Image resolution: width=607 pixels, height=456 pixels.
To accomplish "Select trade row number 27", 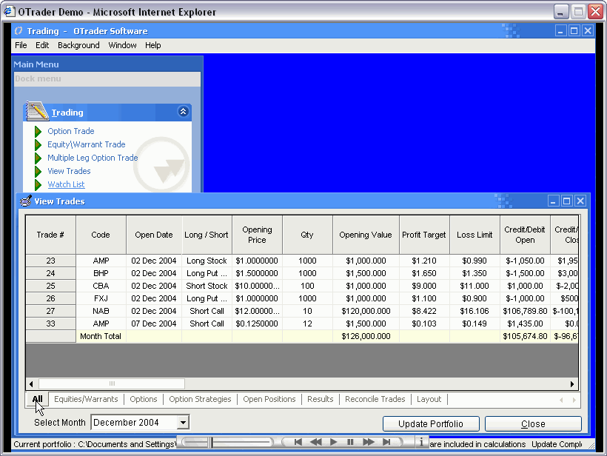I will 50,311.
